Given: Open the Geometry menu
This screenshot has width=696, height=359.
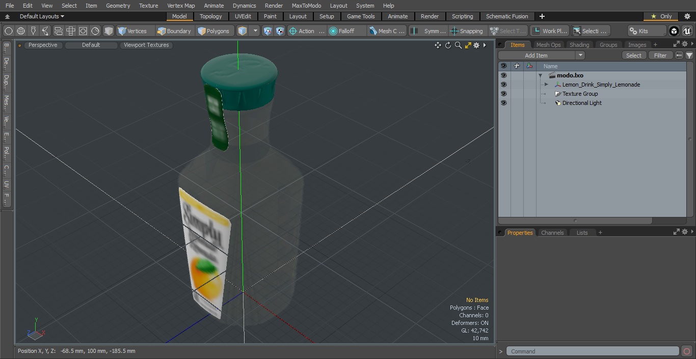Looking at the screenshot, I should [x=118, y=6].
